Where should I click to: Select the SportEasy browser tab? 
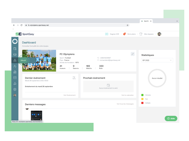click(146, 21)
